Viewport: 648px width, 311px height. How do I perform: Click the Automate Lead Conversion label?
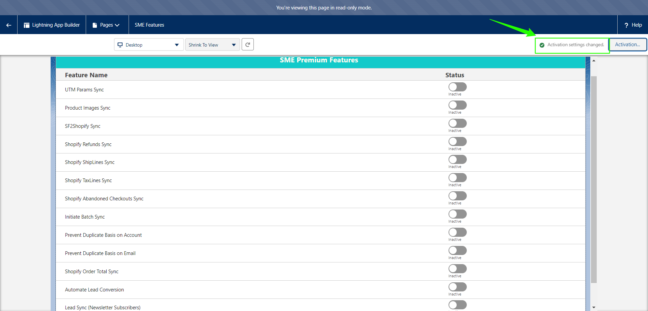tap(94, 290)
